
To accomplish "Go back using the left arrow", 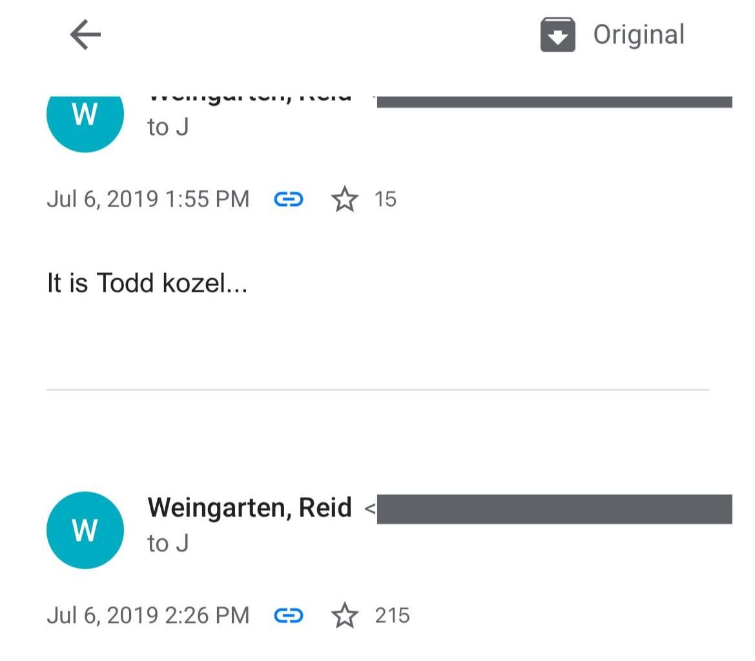I will pos(85,35).
